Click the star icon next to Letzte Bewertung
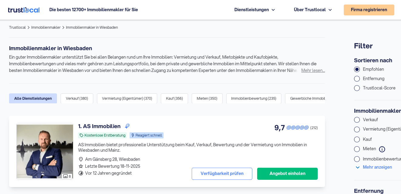 81,166
